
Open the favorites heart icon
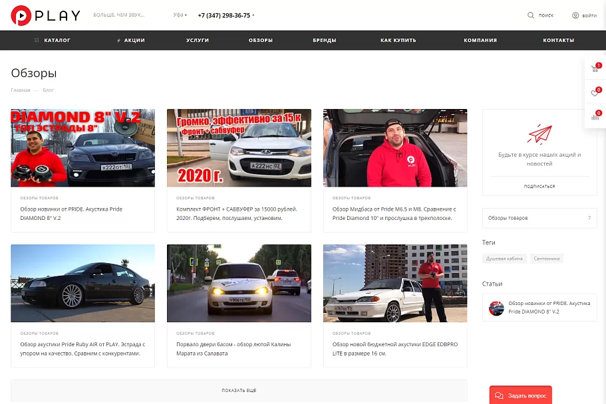click(595, 93)
